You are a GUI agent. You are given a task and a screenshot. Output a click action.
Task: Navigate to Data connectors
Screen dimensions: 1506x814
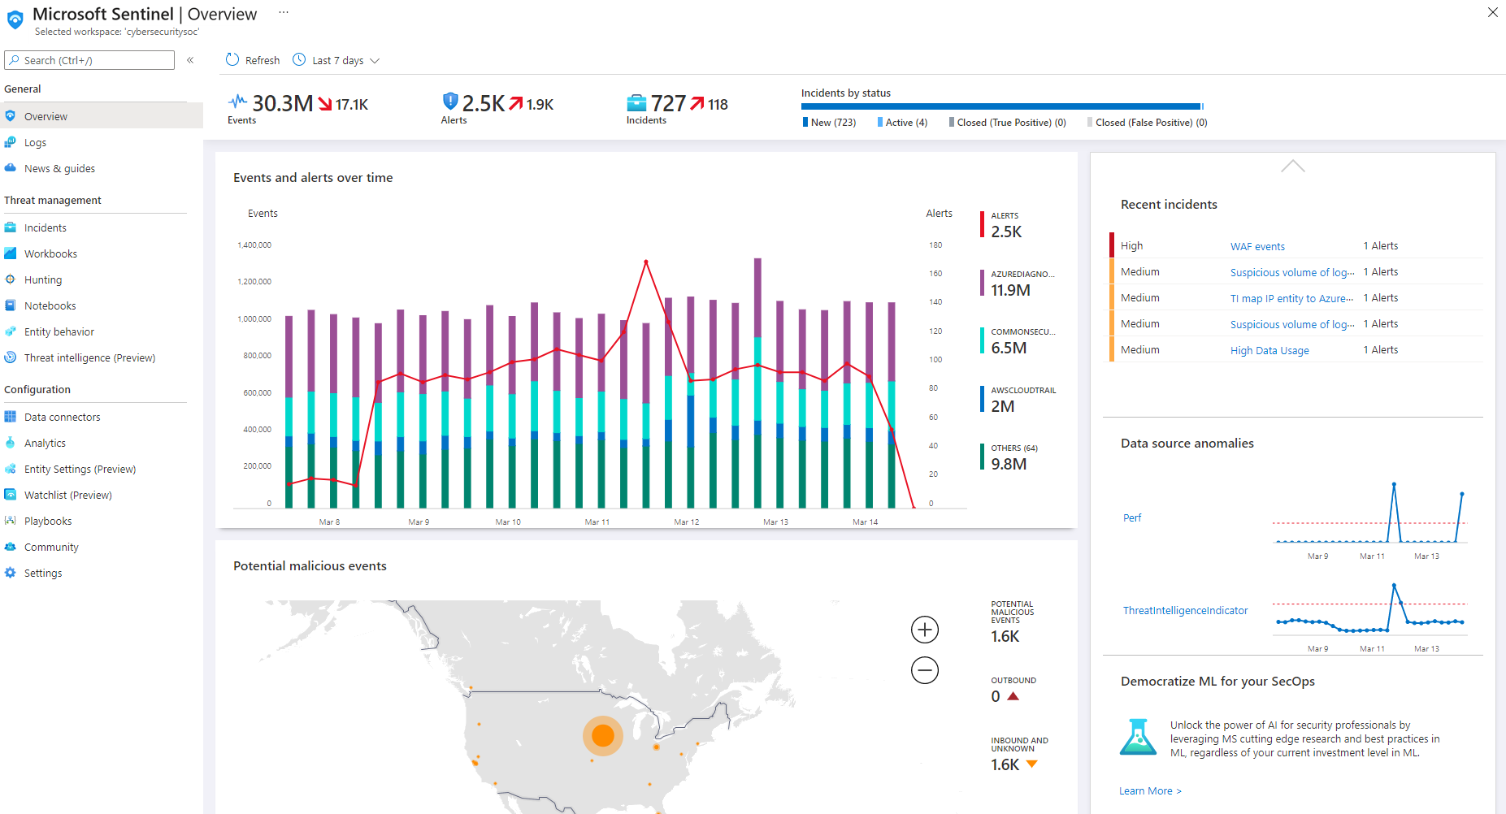102,417
